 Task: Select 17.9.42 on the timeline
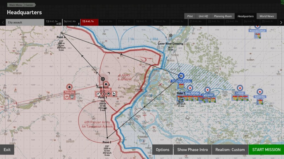click(x=125, y=22)
